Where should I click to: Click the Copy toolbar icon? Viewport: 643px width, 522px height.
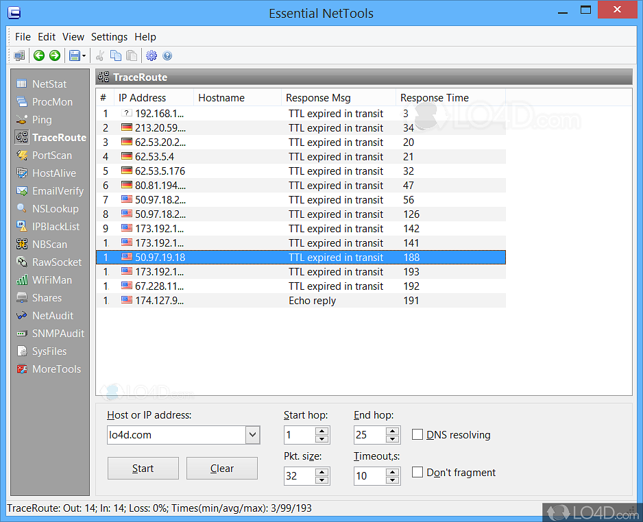click(x=116, y=55)
